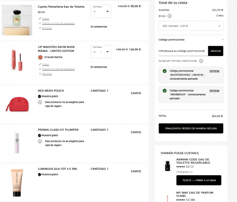
Task: Remove the BACKTOSCHOOL promo code
Action: point(214,71)
